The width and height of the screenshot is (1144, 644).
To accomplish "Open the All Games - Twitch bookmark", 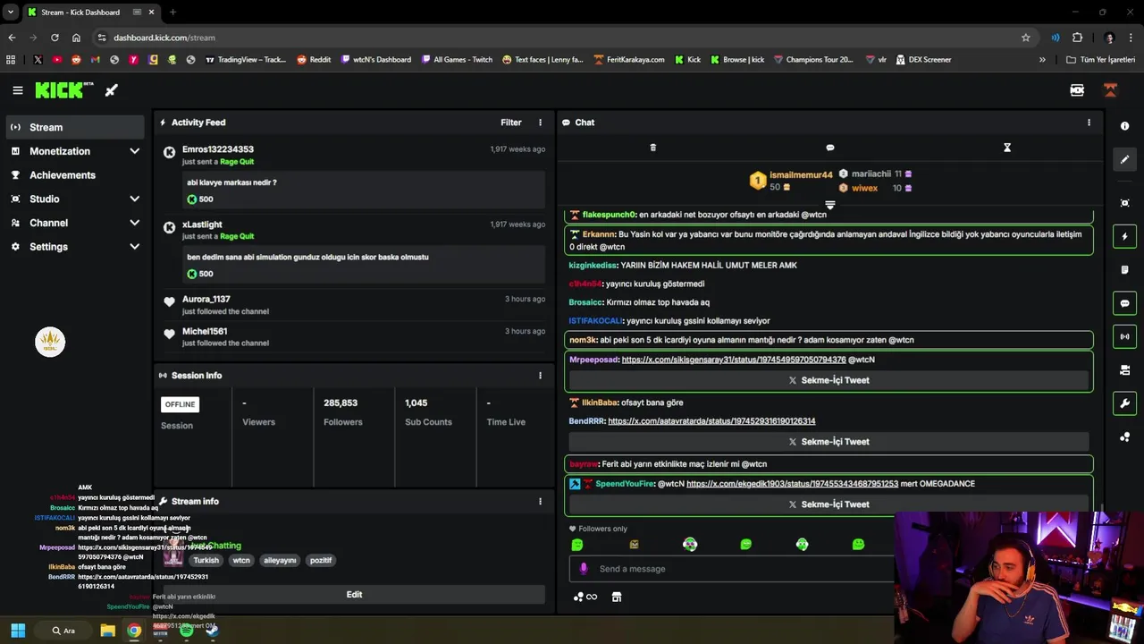I will coord(456,60).
